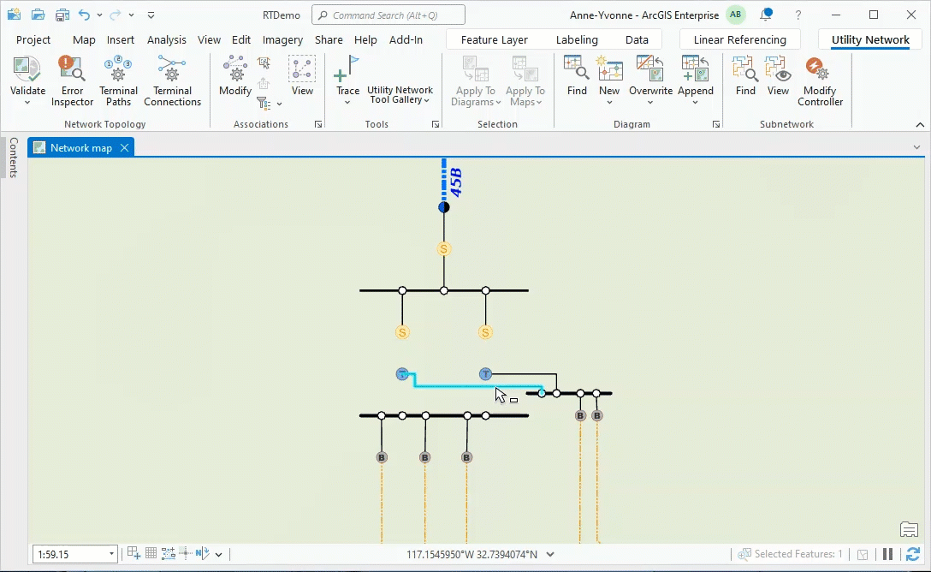Click the View subnetwork icon
The height and width of the screenshot is (572, 931).
[778, 69]
